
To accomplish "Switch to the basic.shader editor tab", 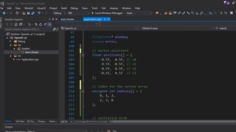I will click(x=67, y=19).
